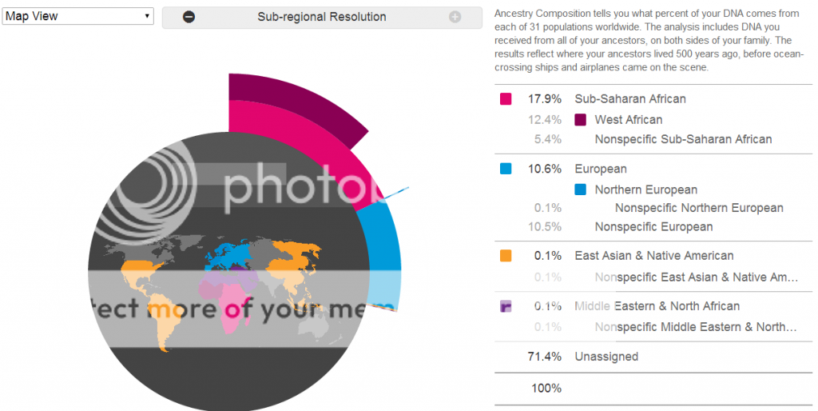Viewport: 818px width, 411px height.
Task: Select Middle Eastern & North African row
Action: click(653, 306)
